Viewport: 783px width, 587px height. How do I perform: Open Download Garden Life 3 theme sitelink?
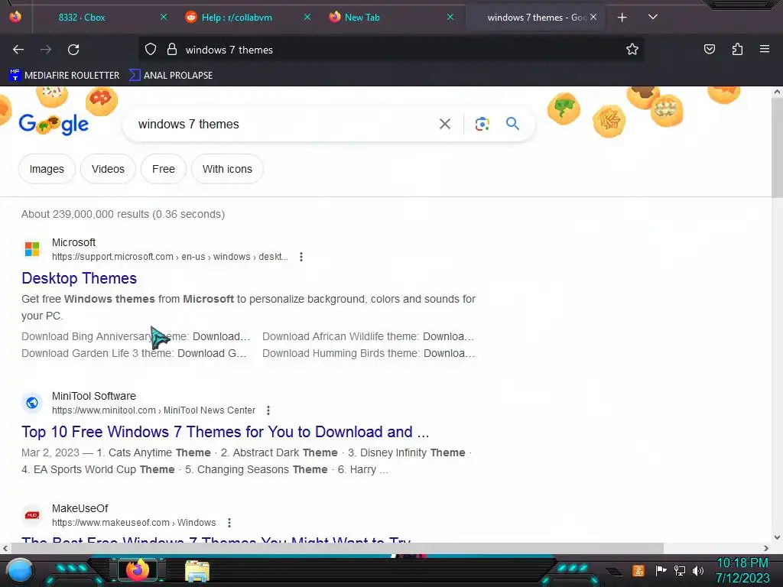pyautogui.click(x=135, y=353)
